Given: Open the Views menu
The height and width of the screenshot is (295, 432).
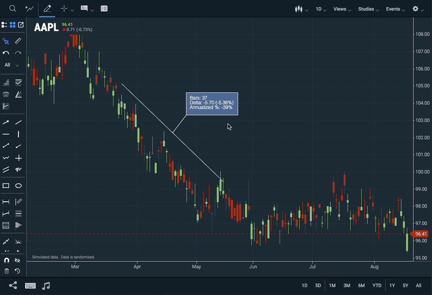Looking at the screenshot, I should (342, 9).
